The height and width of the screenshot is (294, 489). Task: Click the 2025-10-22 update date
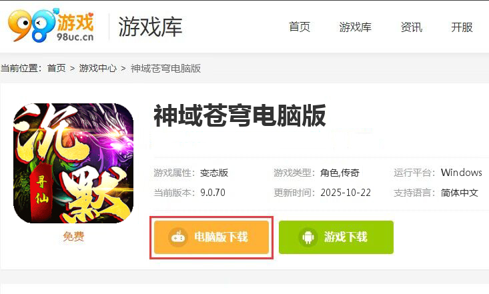pyautogui.click(x=346, y=193)
